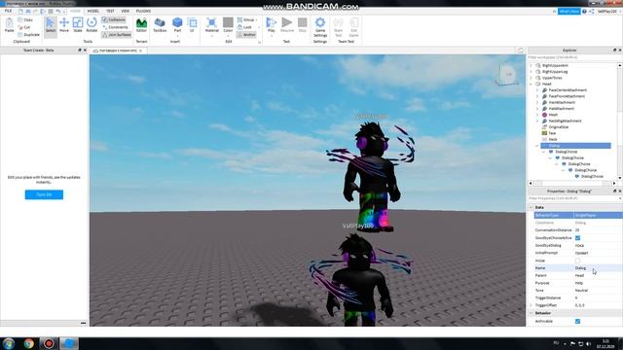The image size is (623, 350).
Task: Click the What's New button
Action: pos(568,12)
